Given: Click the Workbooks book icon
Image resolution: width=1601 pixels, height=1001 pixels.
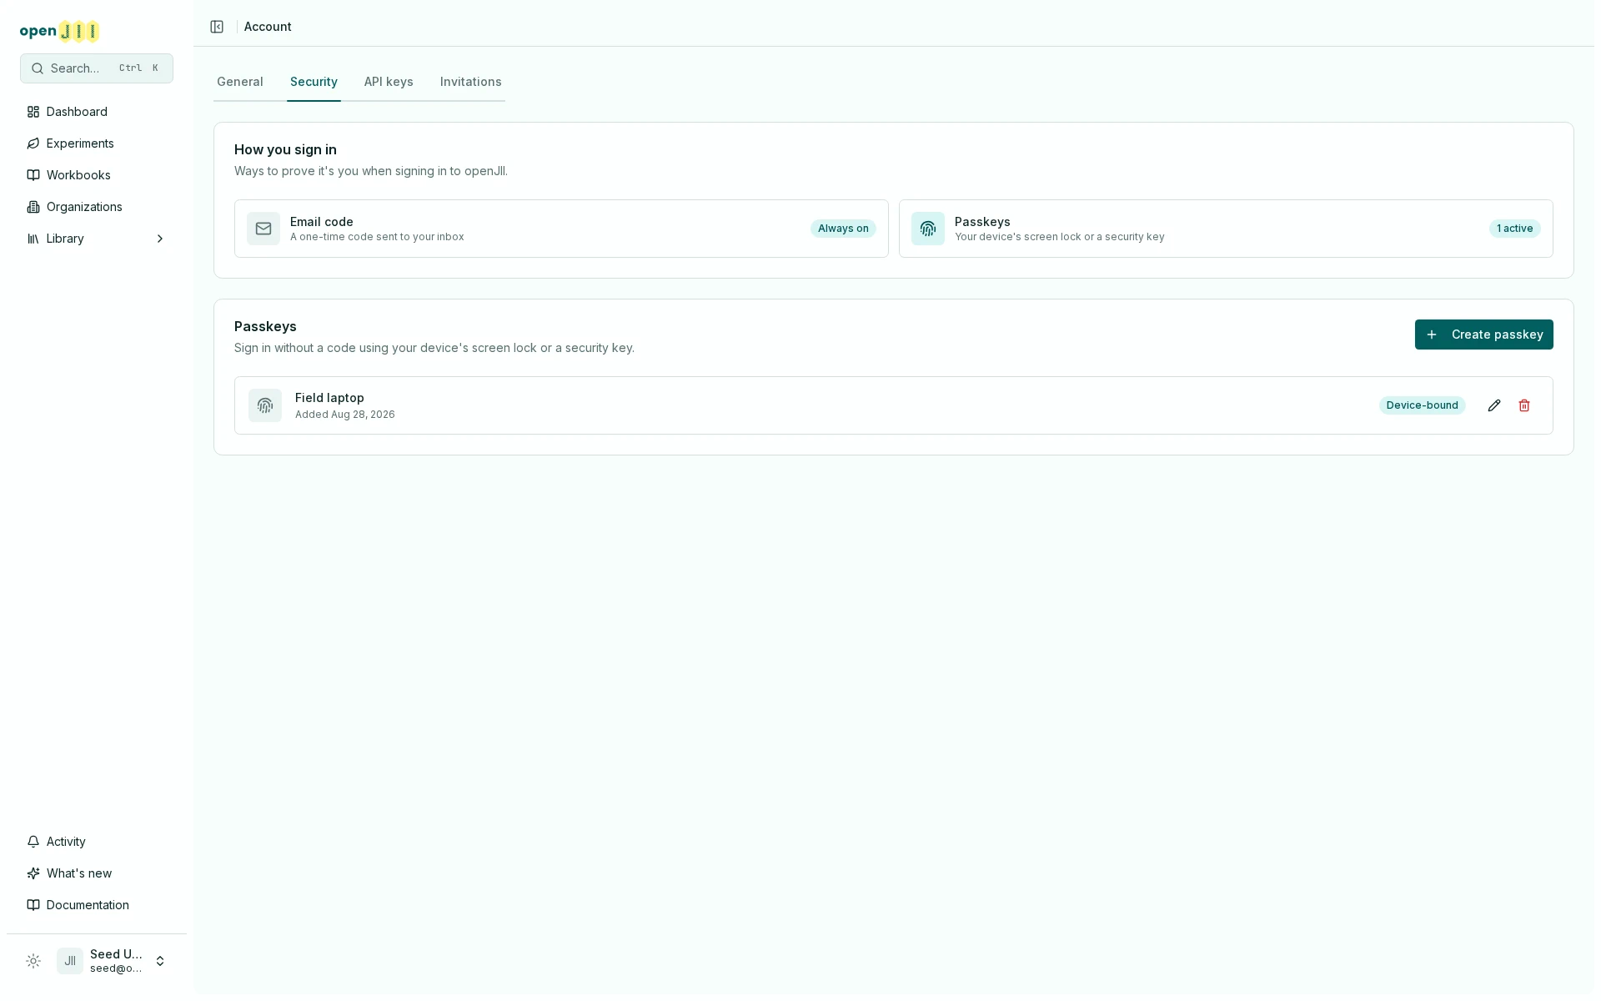Looking at the screenshot, I should [33, 175].
